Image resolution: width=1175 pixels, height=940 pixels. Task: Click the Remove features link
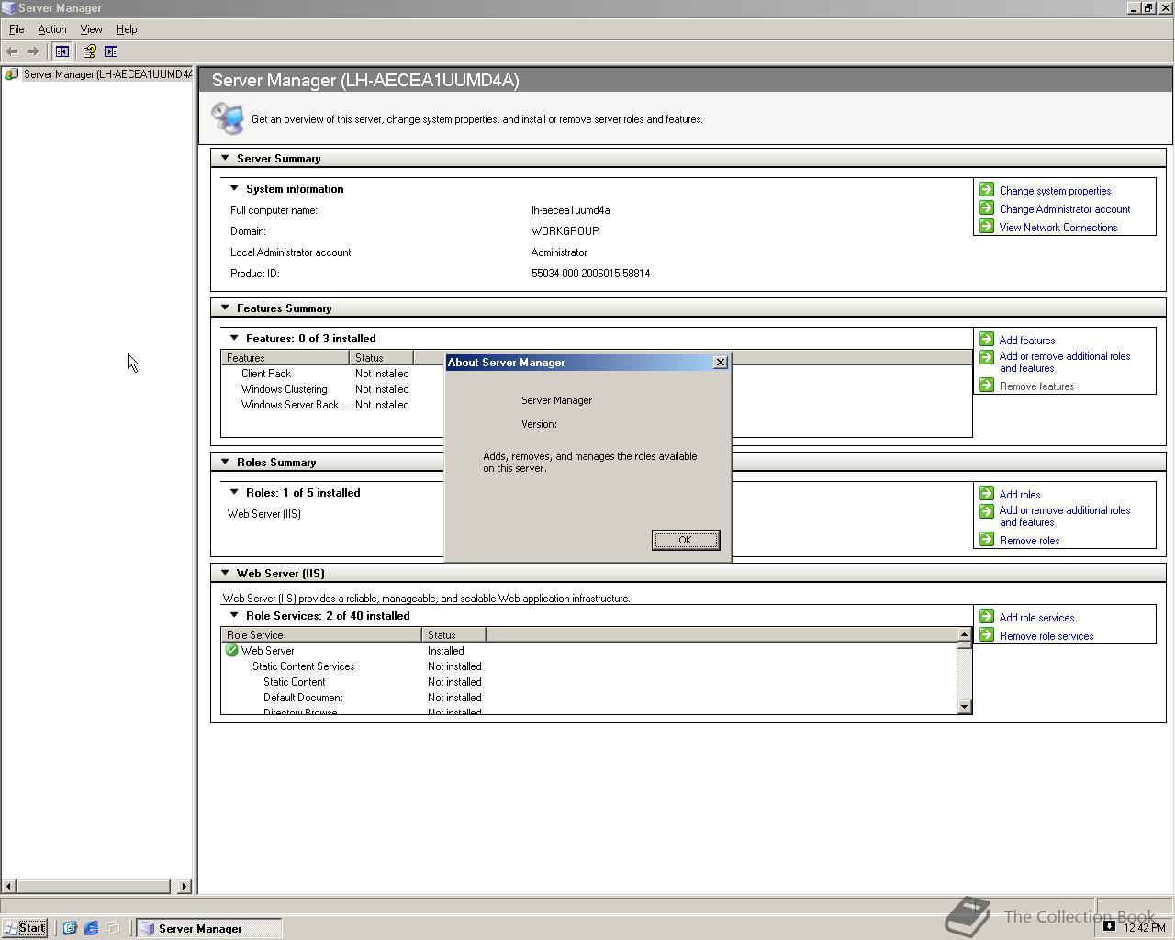click(1036, 386)
